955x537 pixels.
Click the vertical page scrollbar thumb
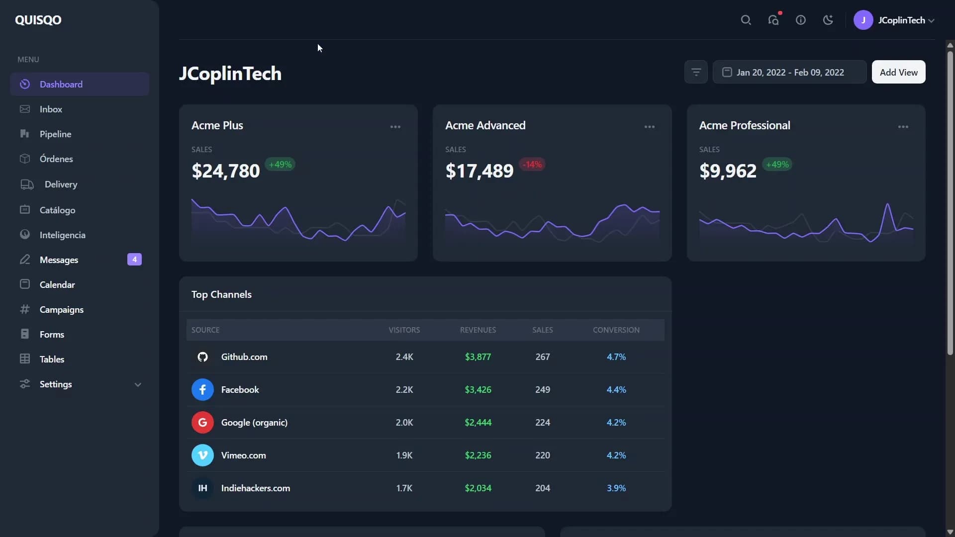click(x=950, y=199)
